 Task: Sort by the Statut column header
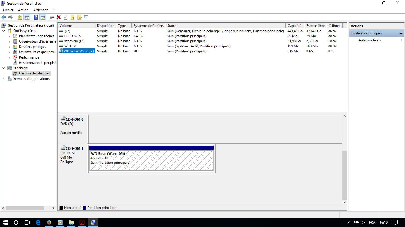pyautogui.click(x=225, y=26)
